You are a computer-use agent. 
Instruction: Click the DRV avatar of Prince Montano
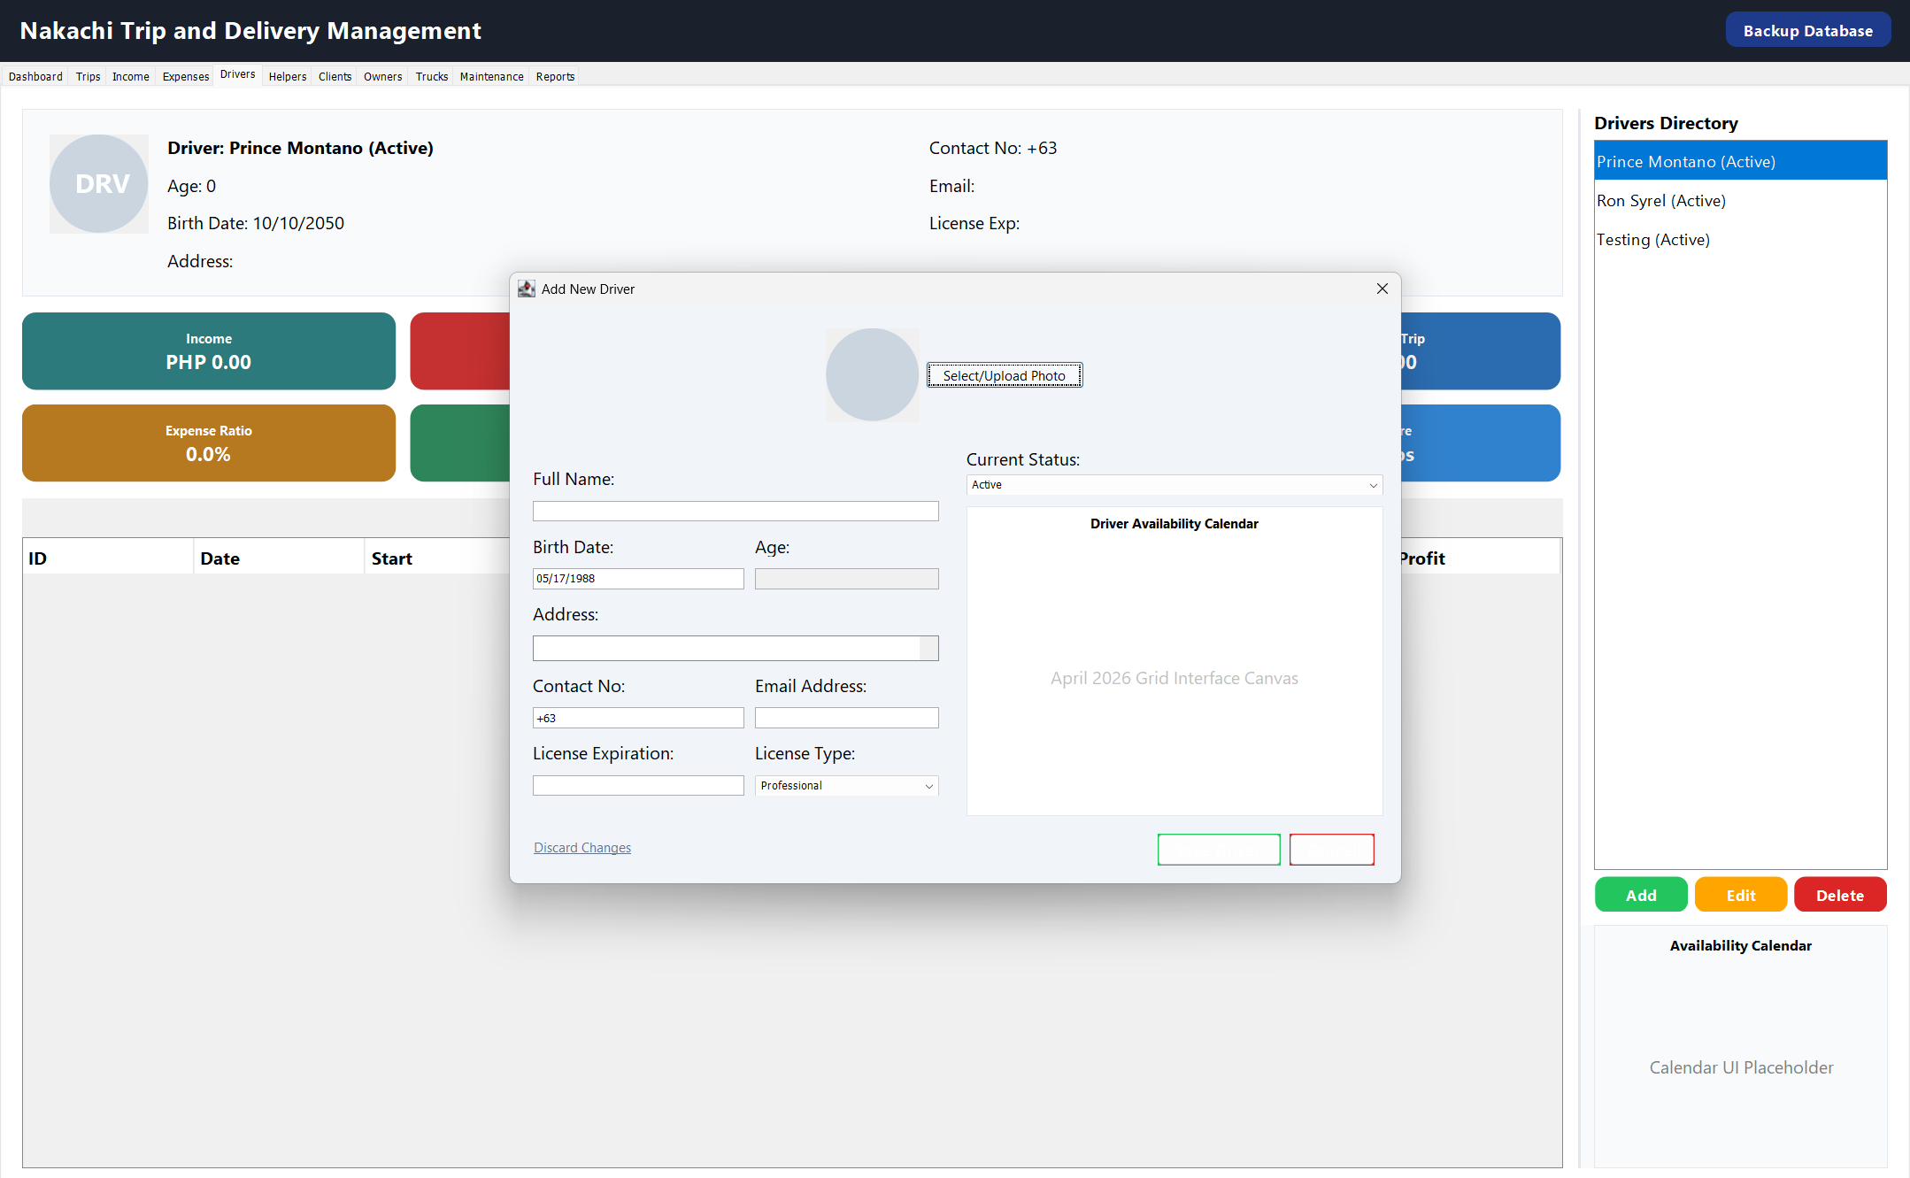99,184
